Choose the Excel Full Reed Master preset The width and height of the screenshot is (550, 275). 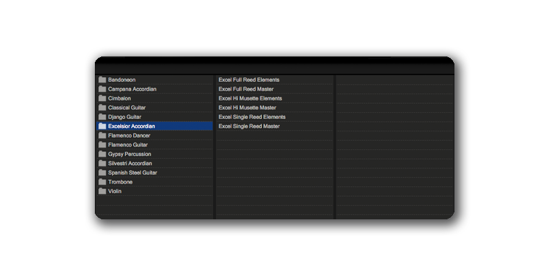246,89
